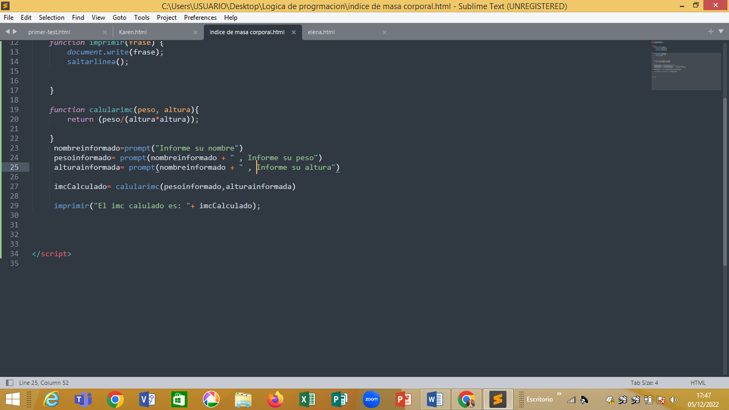Click the document.write(frase) line

(115, 52)
